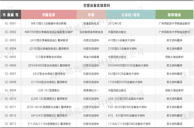The image size is (194, 128).
Task: Click book name《415/435型测距仪》翻译教材
Action: tap(49, 115)
